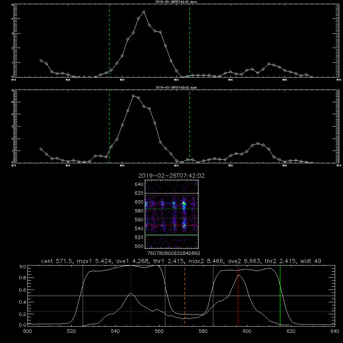Click the '2019-02-26T07:42:02 dawn' plot title
Screen dimensions: 343x343
pyautogui.click(x=176, y=2)
